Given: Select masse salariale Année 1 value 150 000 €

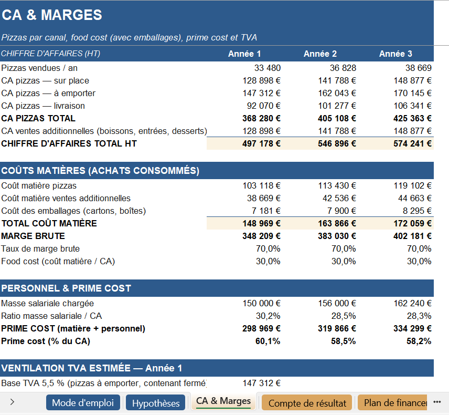Looking at the screenshot, I should [x=262, y=303].
